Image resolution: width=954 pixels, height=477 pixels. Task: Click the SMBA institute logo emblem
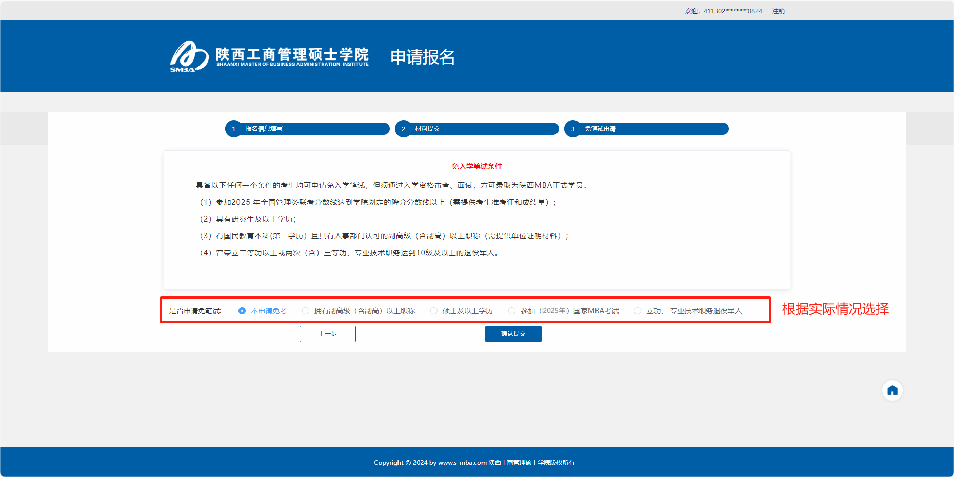point(189,56)
